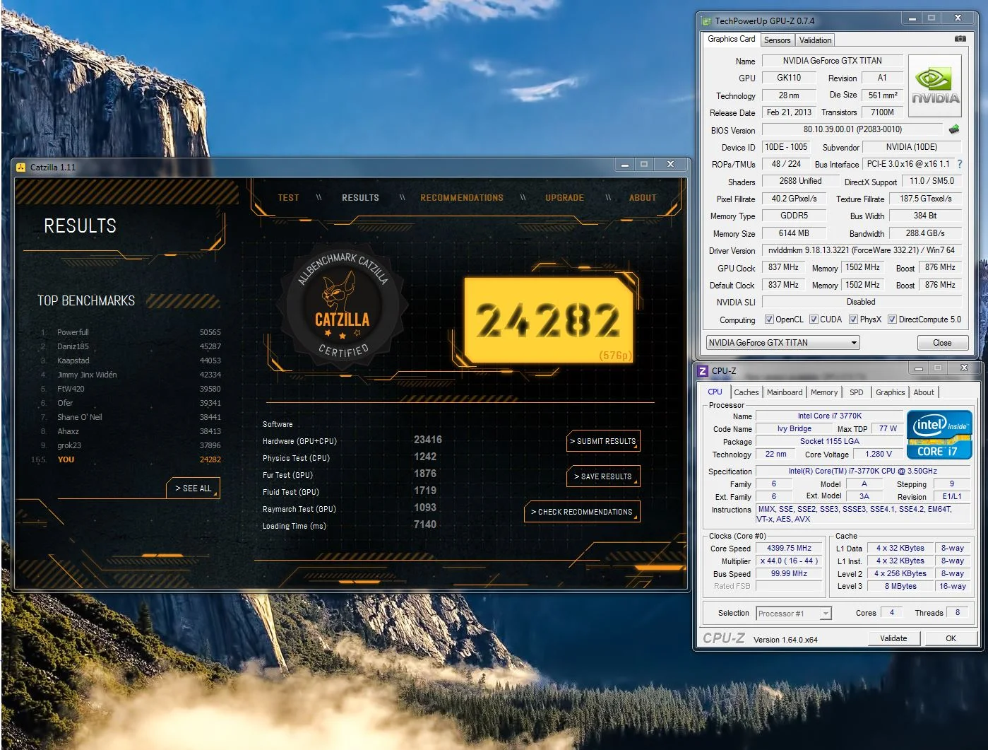Image resolution: width=988 pixels, height=750 pixels.
Task: Open the SPD tab in CPU-Z
Action: [x=857, y=392]
